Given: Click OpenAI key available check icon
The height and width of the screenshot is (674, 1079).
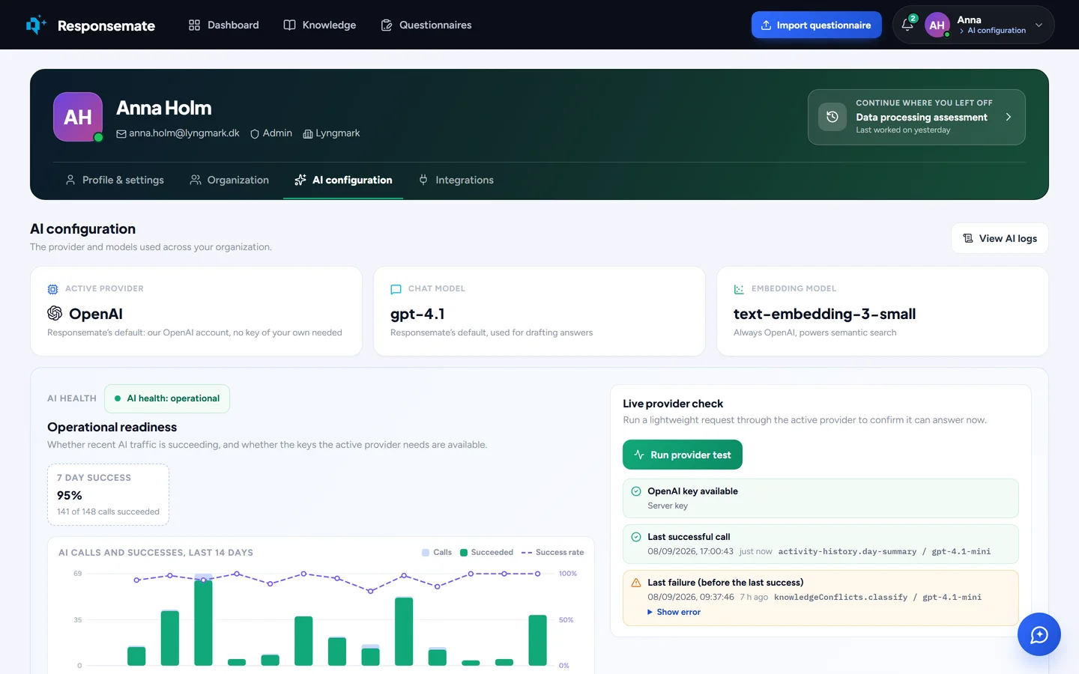Looking at the screenshot, I should [636, 491].
